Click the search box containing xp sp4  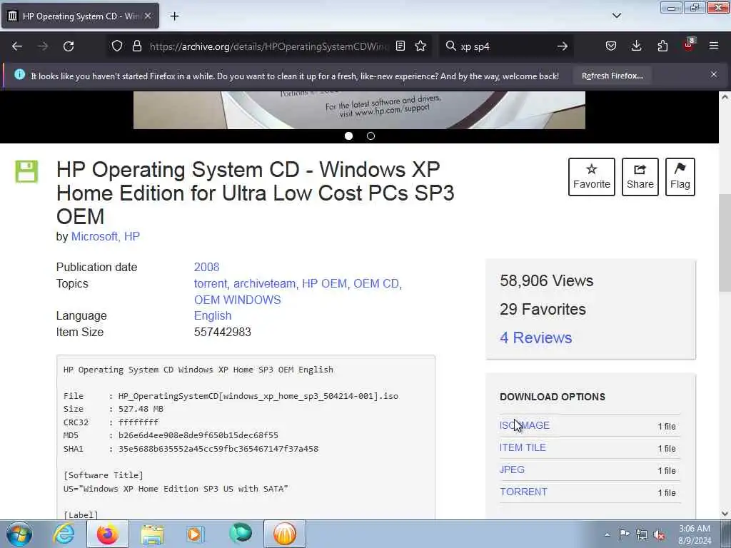(x=506, y=46)
